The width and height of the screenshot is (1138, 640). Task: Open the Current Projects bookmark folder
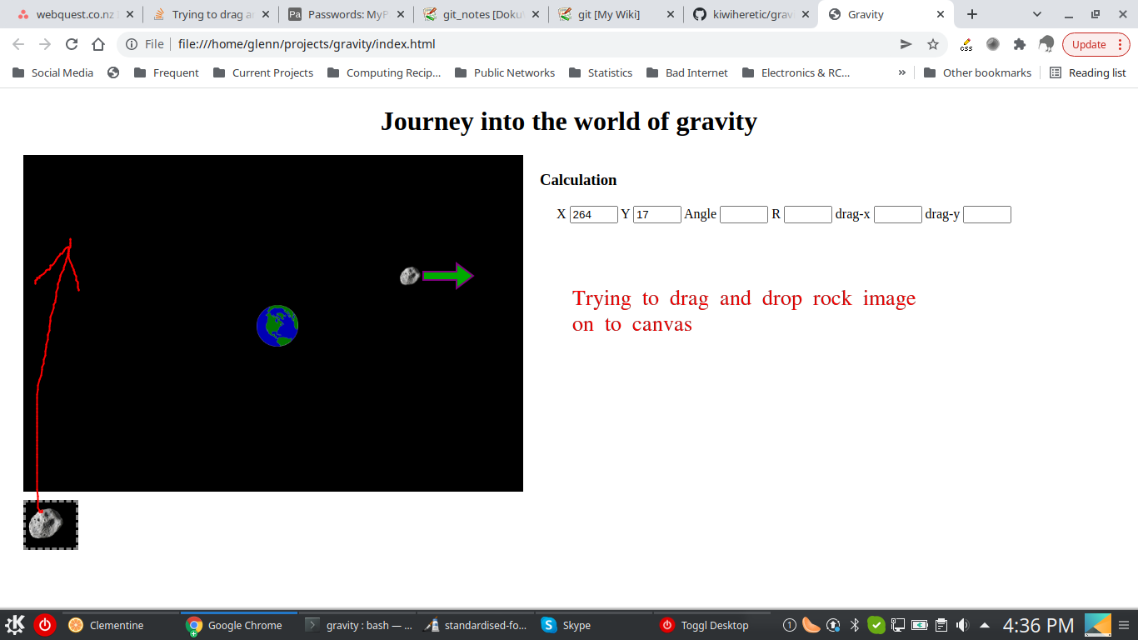tap(263, 72)
